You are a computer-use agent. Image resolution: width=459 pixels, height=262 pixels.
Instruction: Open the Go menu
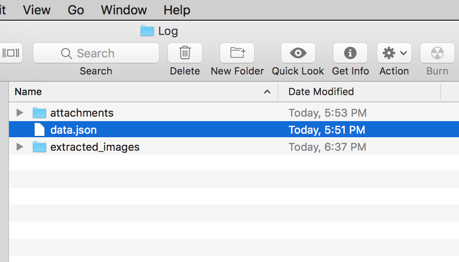click(76, 10)
